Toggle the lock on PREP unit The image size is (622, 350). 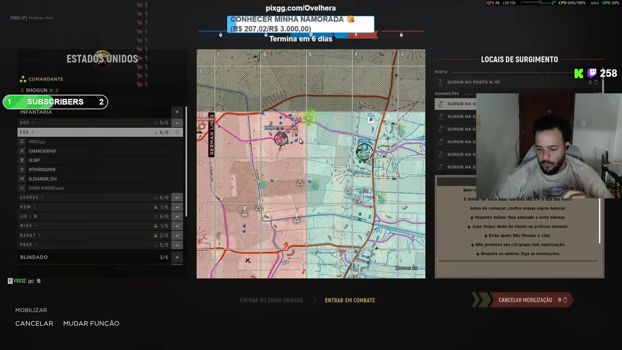click(156, 245)
